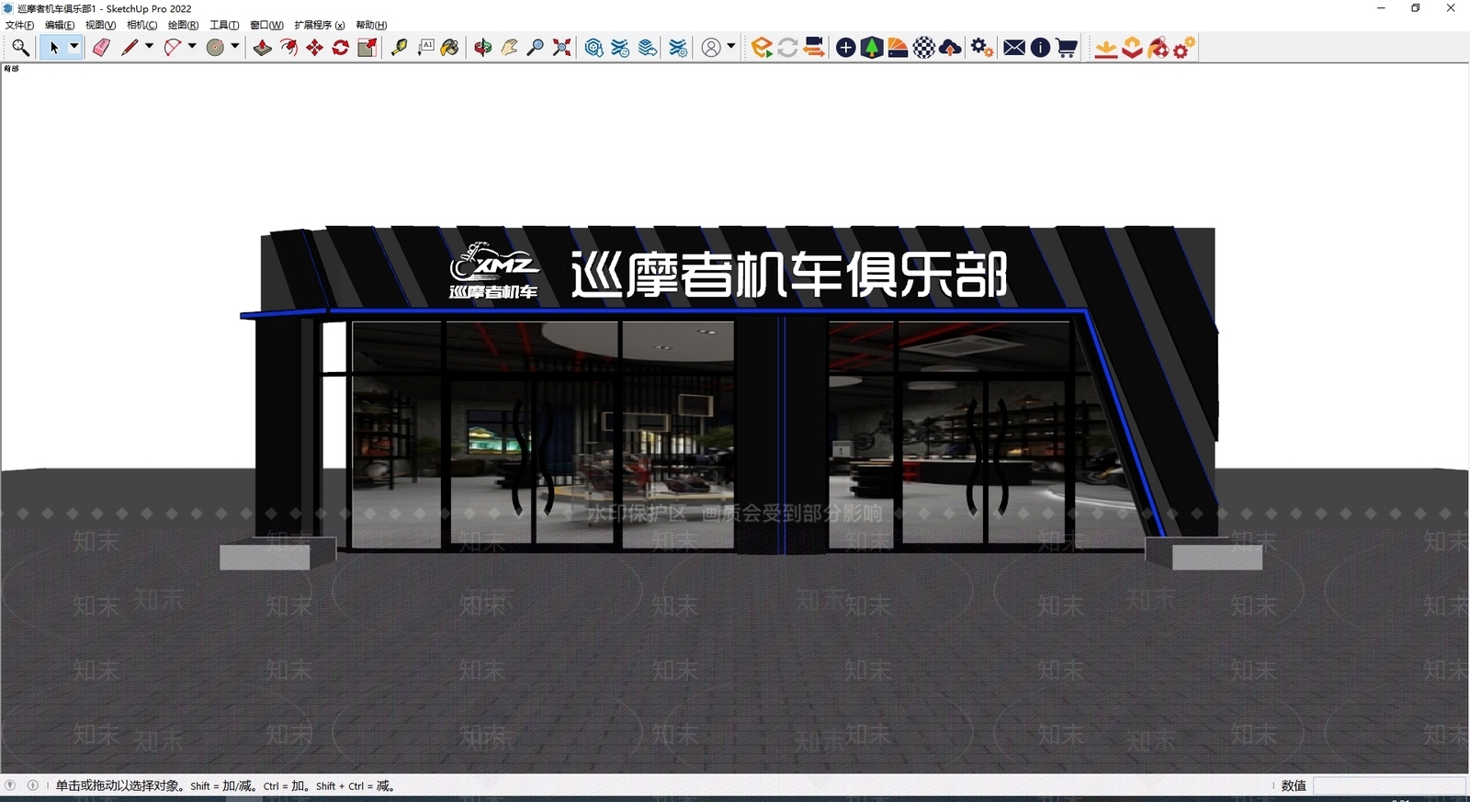This screenshot has height=802, width=1470.
Task: Open the 扩展程序 (x) menu
Action: [320, 25]
